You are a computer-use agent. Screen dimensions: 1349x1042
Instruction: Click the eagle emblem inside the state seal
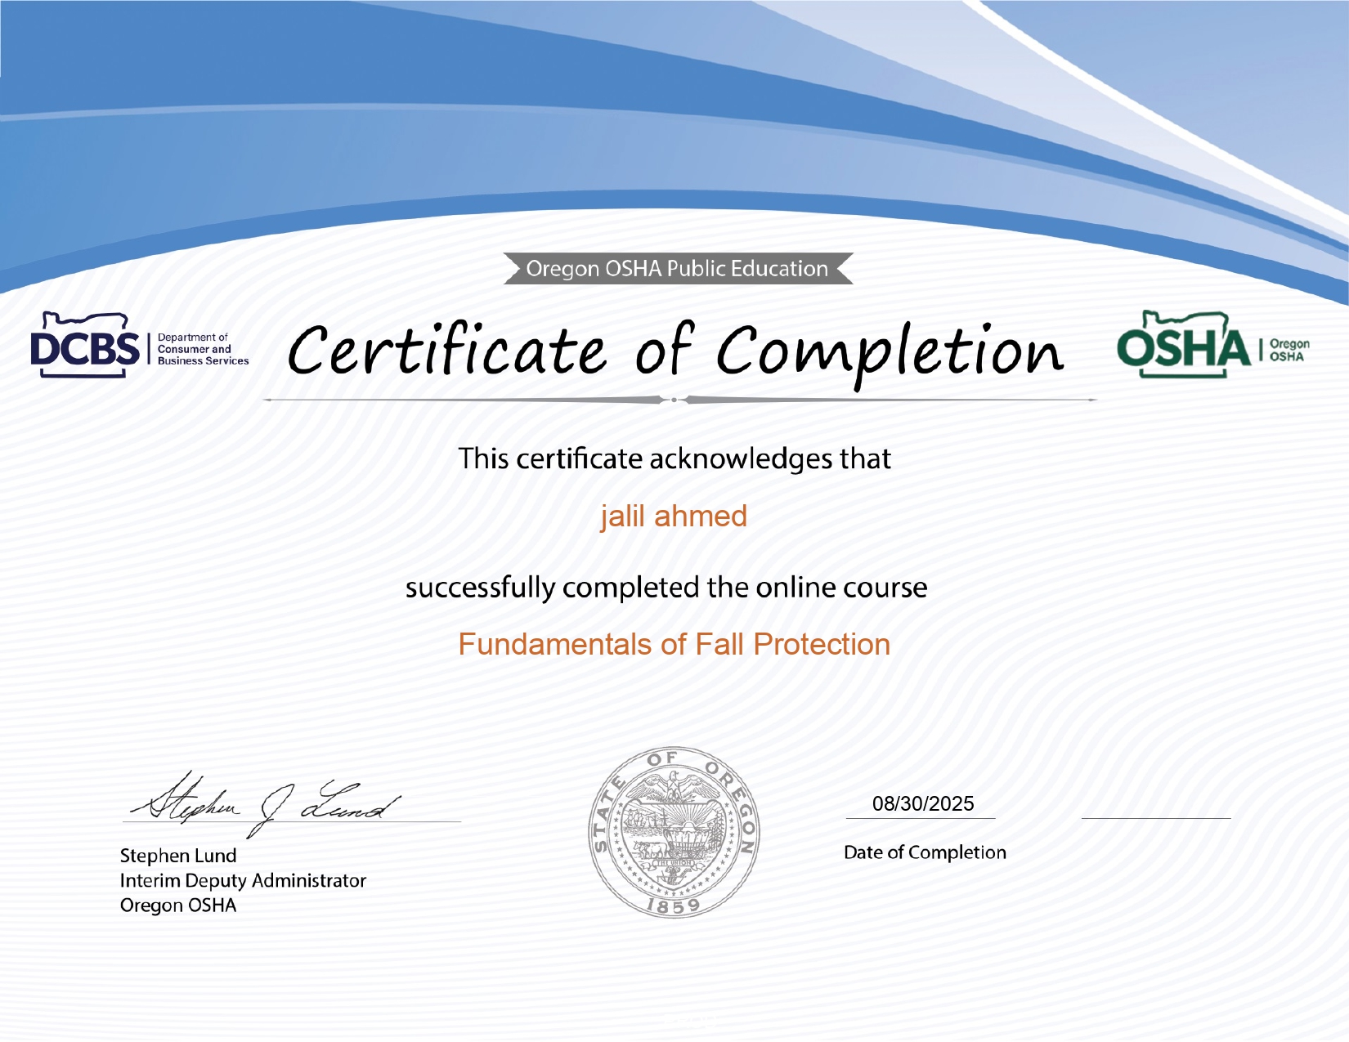point(673,786)
